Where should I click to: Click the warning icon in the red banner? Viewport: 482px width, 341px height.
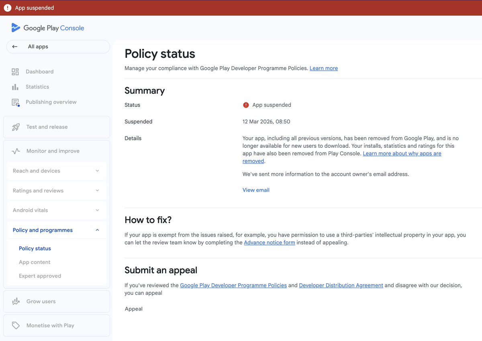(7, 8)
